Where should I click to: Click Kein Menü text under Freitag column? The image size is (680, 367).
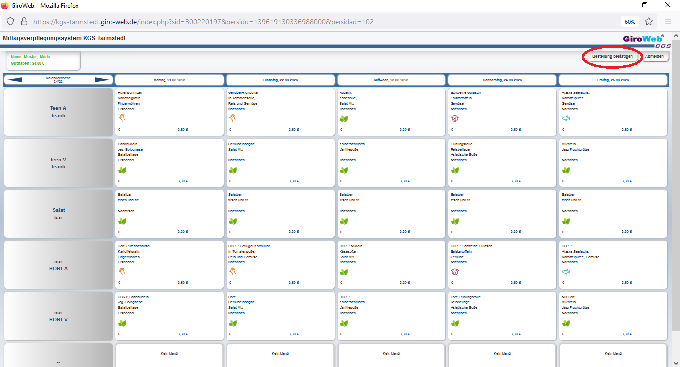point(613,353)
